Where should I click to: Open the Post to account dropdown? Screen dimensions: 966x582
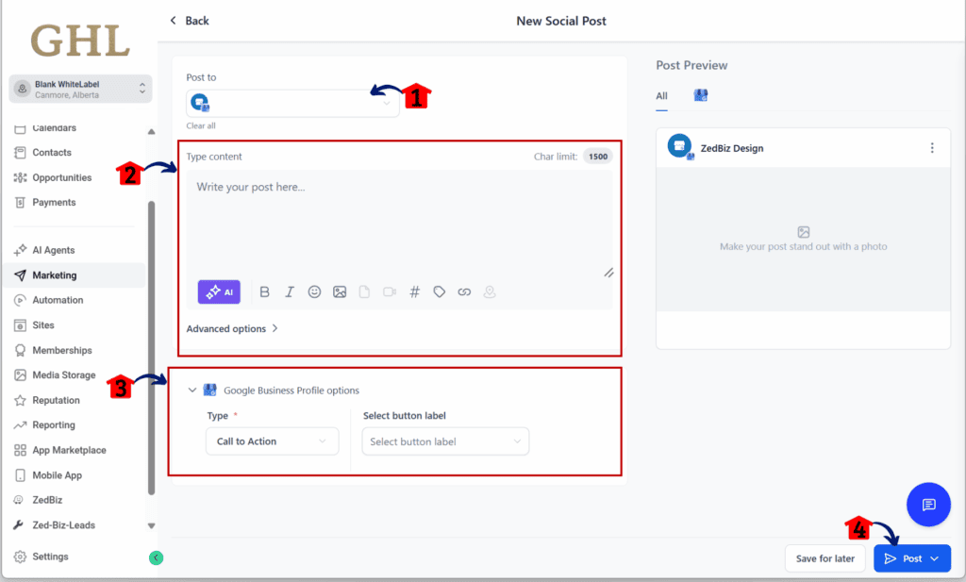pos(292,104)
